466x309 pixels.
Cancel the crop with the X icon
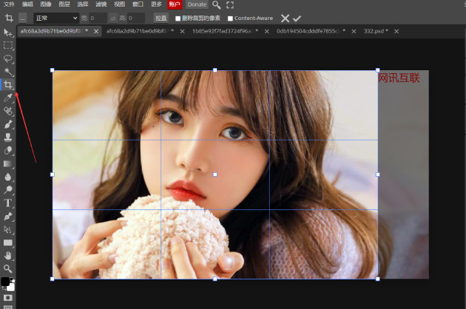pos(285,18)
